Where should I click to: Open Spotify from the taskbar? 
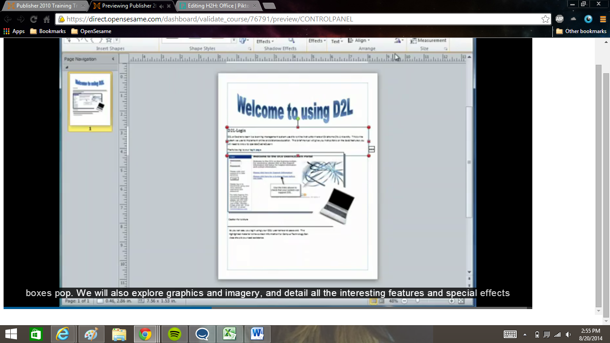[175, 334]
